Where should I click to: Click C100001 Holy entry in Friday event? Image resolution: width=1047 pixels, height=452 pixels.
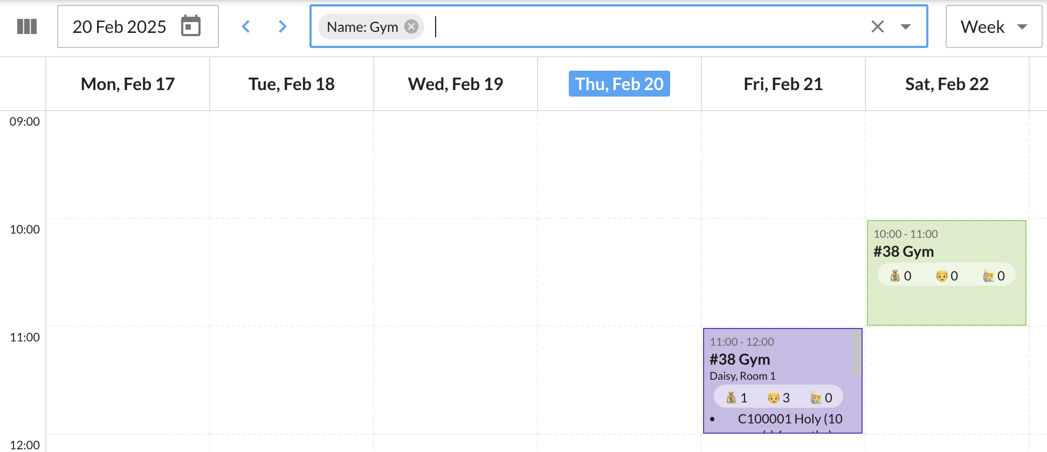(x=790, y=419)
